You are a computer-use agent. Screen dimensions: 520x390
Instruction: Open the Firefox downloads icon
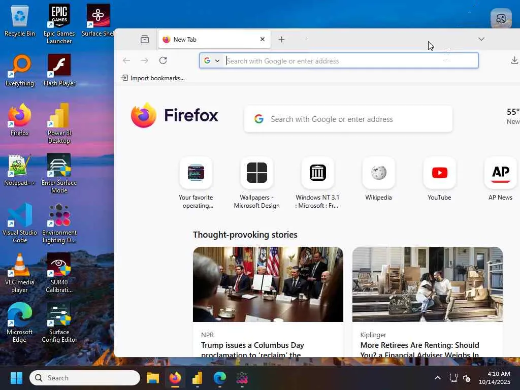pyautogui.click(x=514, y=60)
